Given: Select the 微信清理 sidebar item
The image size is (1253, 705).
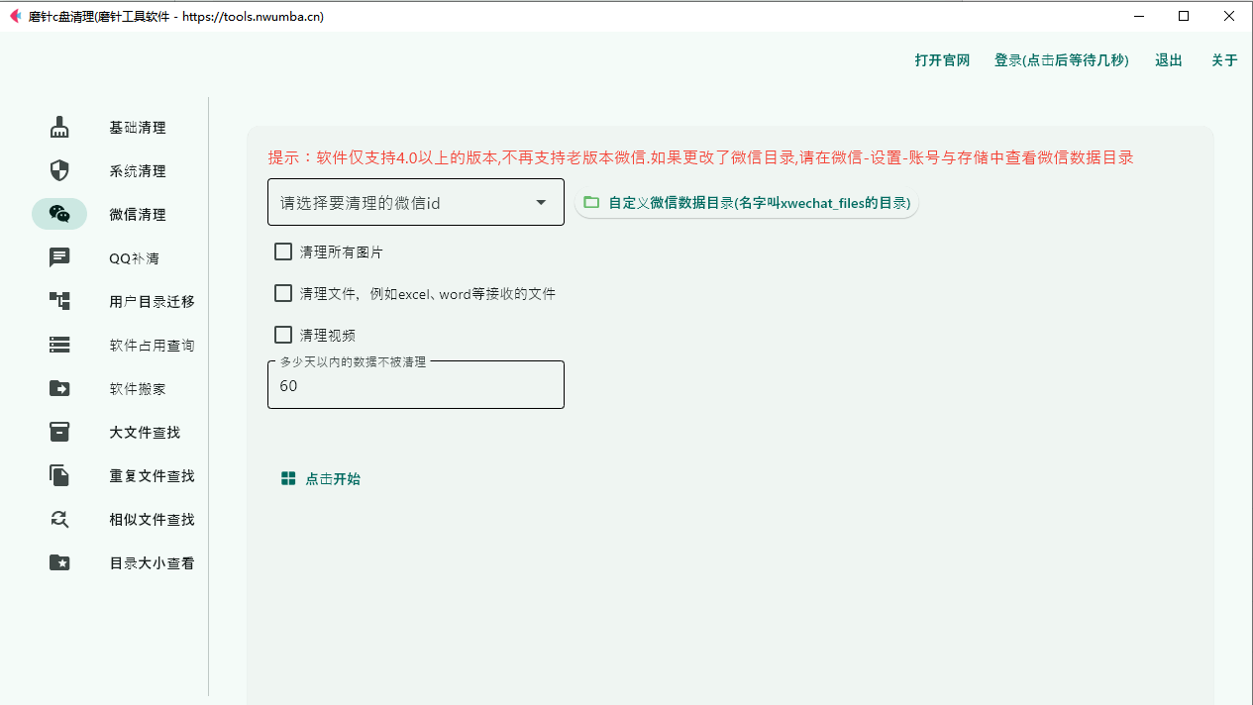Looking at the screenshot, I should (x=137, y=215).
